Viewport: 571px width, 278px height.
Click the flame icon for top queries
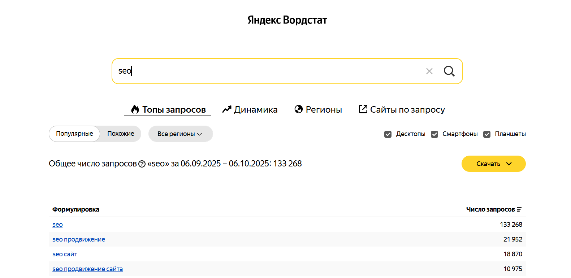[x=135, y=109]
